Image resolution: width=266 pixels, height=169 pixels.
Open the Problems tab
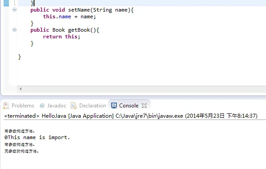click(x=19, y=106)
